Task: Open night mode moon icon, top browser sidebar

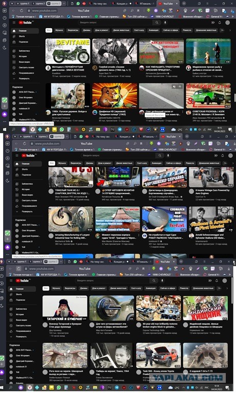Action: click(5, 48)
